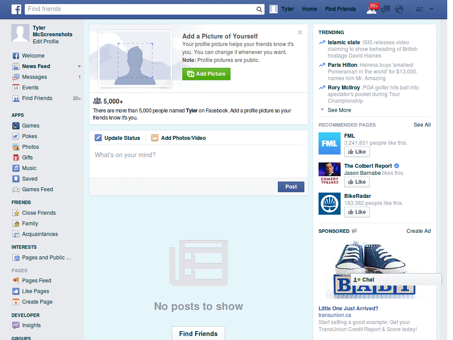This screenshot has width=453, height=340.
Task: Open the Paris Hilton trending topic
Action: click(x=342, y=65)
